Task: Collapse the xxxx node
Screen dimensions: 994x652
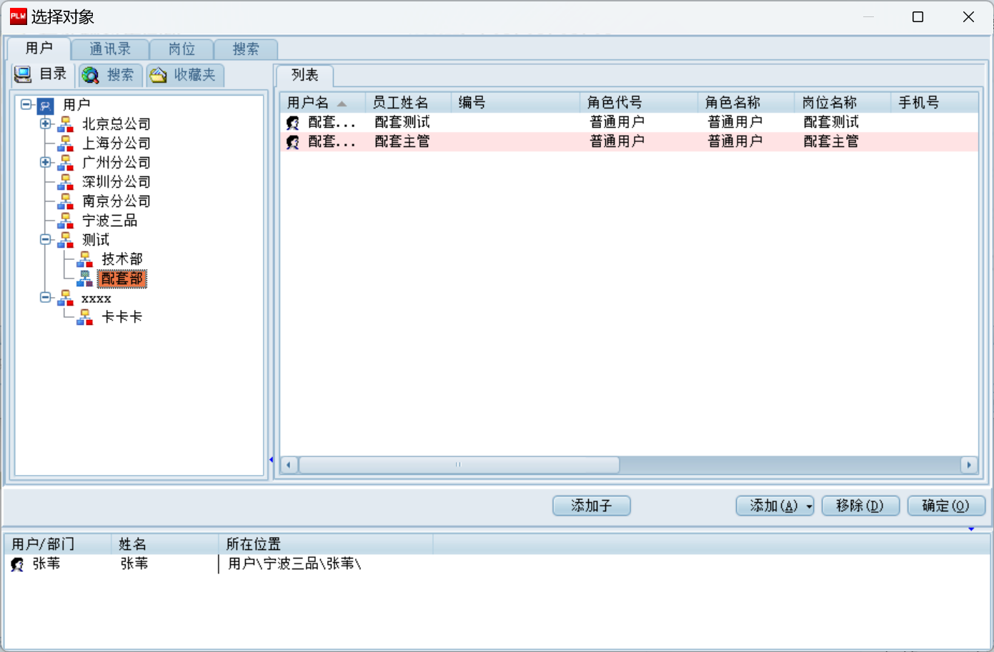Action: coord(46,297)
